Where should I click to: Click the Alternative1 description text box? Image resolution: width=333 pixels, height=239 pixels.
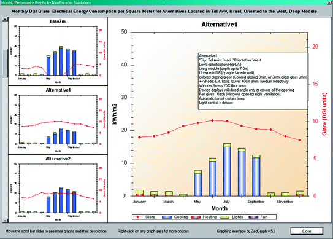[x=253, y=81]
